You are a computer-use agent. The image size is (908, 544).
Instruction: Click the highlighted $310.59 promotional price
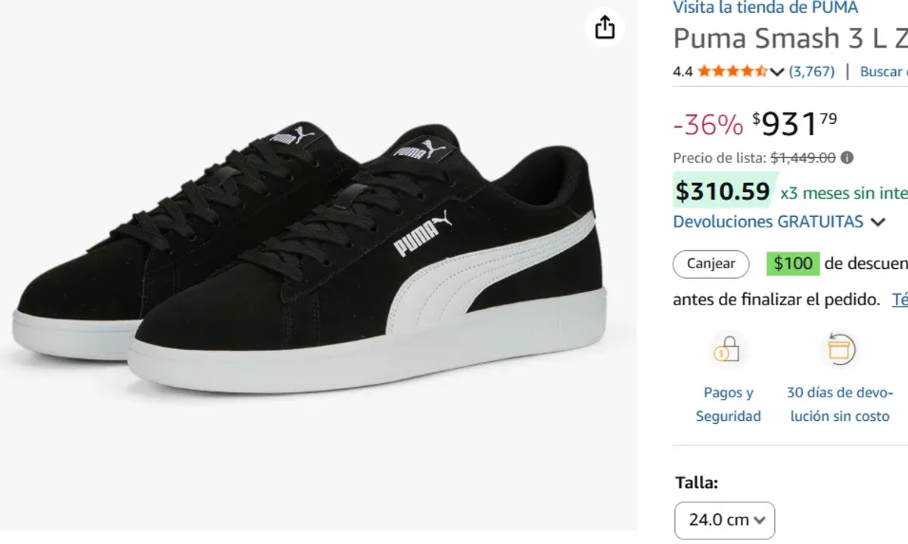click(723, 191)
